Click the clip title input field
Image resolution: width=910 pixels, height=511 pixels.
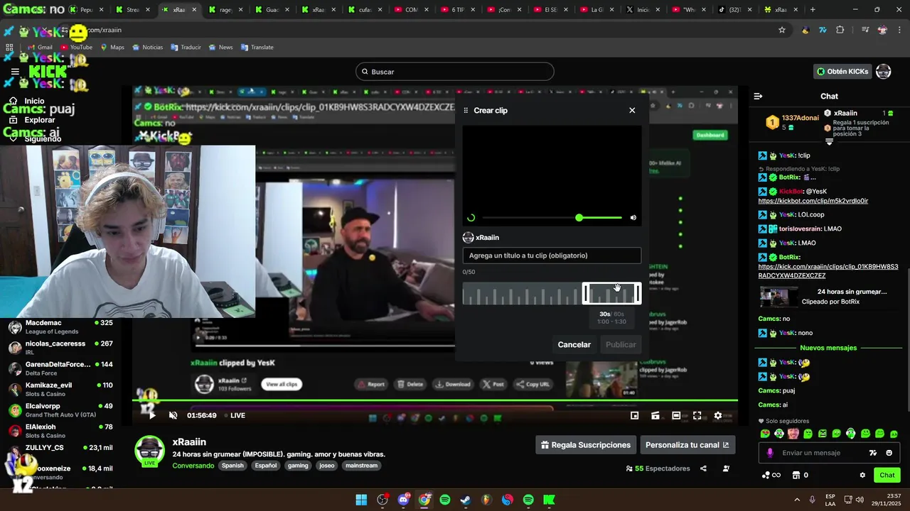(552, 255)
